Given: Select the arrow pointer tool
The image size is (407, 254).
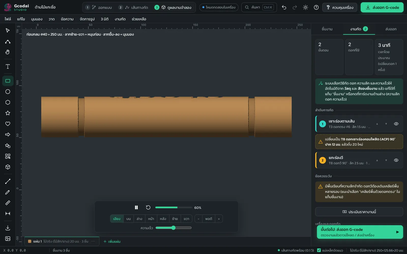Looking at the screenshot, I should 8,30.
